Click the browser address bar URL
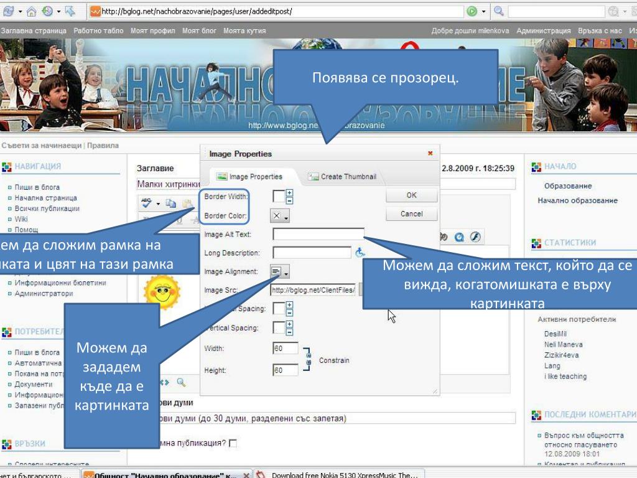This screenshot has height=478, width=637. pyautogui.click(x=276, y=11)
